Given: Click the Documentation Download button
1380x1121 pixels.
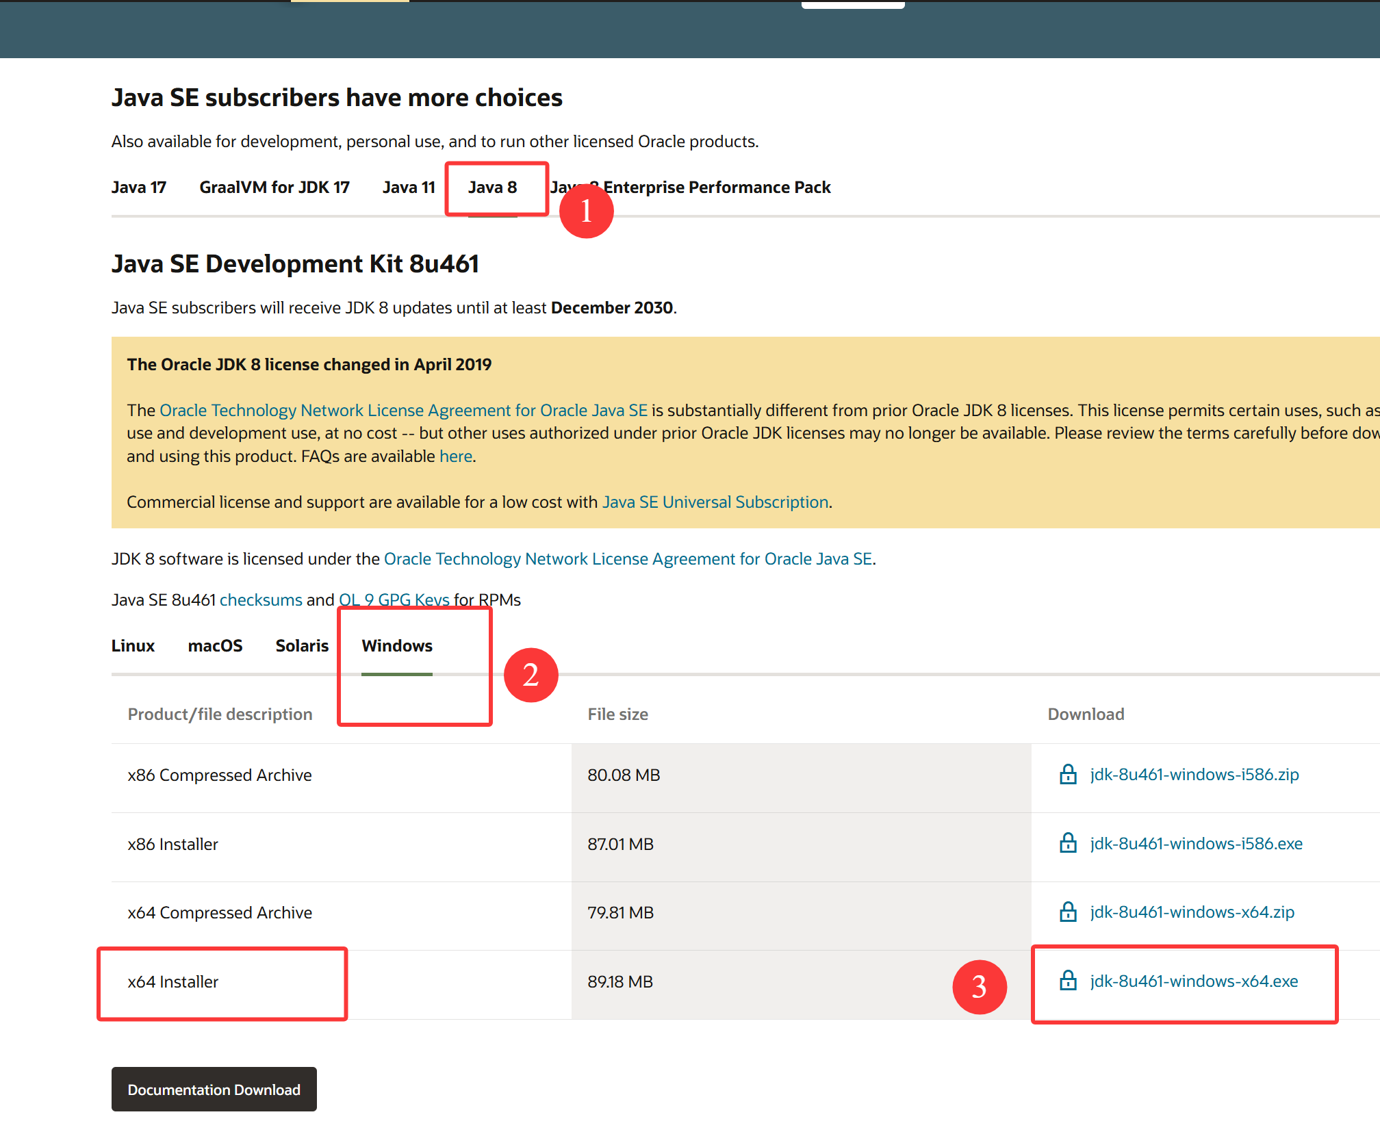Looking at the screenshot, I should pos(214,1089).
